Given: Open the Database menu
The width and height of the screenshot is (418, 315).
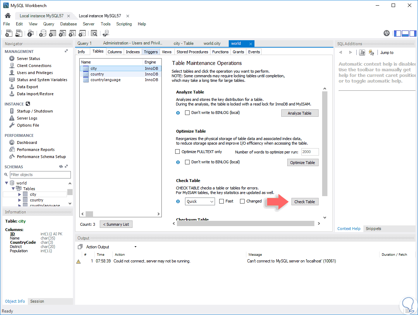Looking at the screenshot, I should click(x=68, y=24).
